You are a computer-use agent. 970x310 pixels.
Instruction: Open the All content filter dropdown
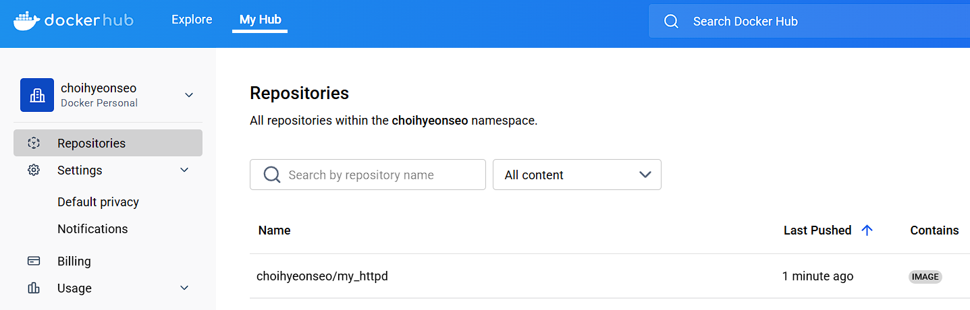577,175
